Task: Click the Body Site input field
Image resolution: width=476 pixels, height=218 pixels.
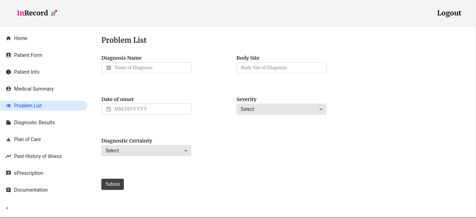Action: coord(281,68)
